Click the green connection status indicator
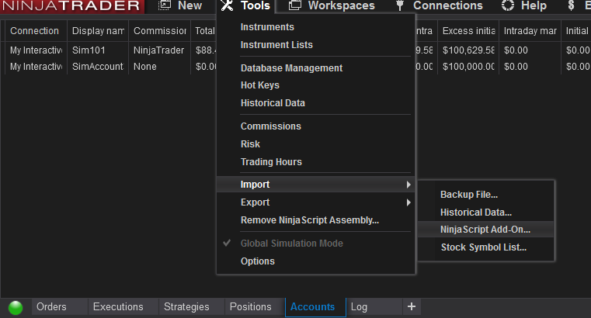The height and width of the screenshot is (318, 591). point(16,307)
